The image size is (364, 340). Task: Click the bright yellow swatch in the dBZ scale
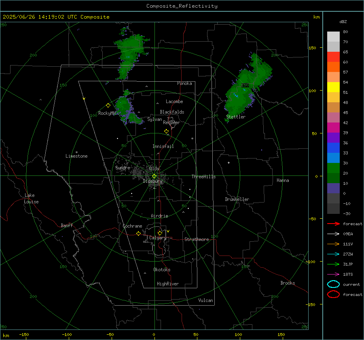333,87
